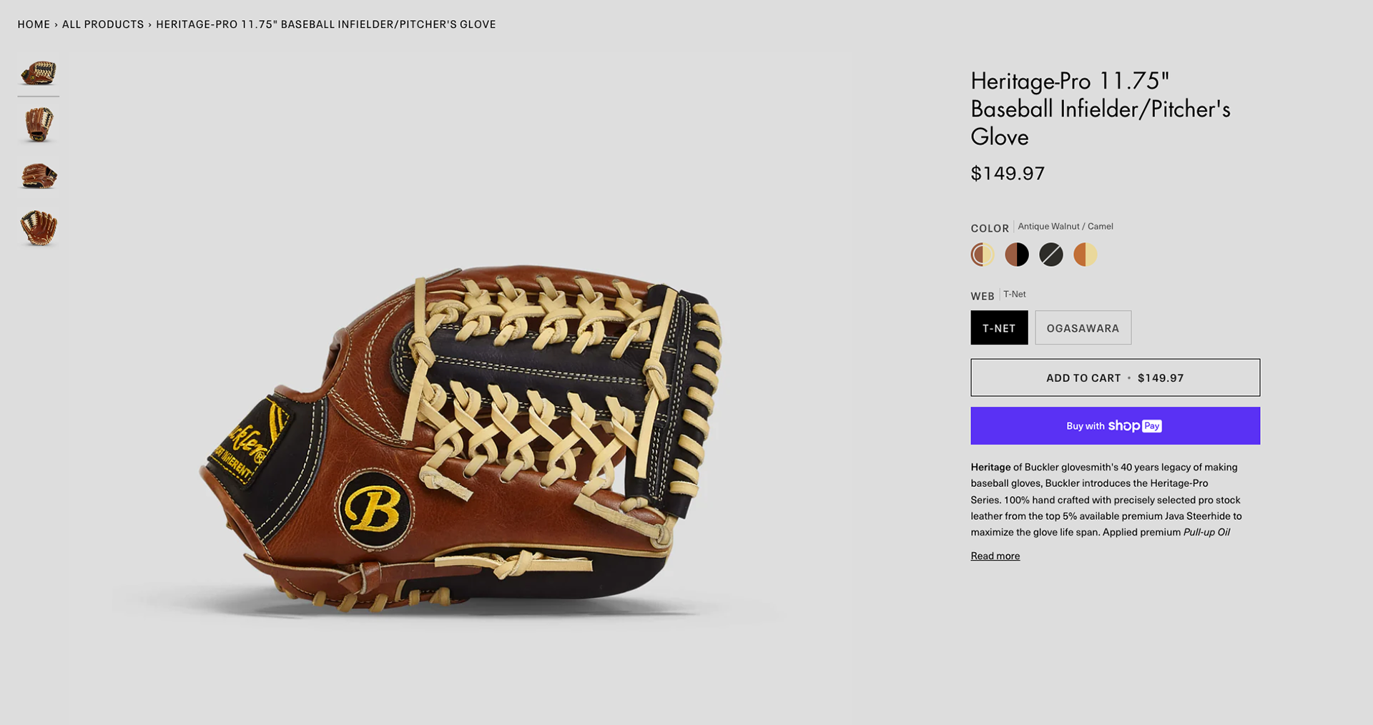Pick the brown and black color swatch

[1017, 255]
